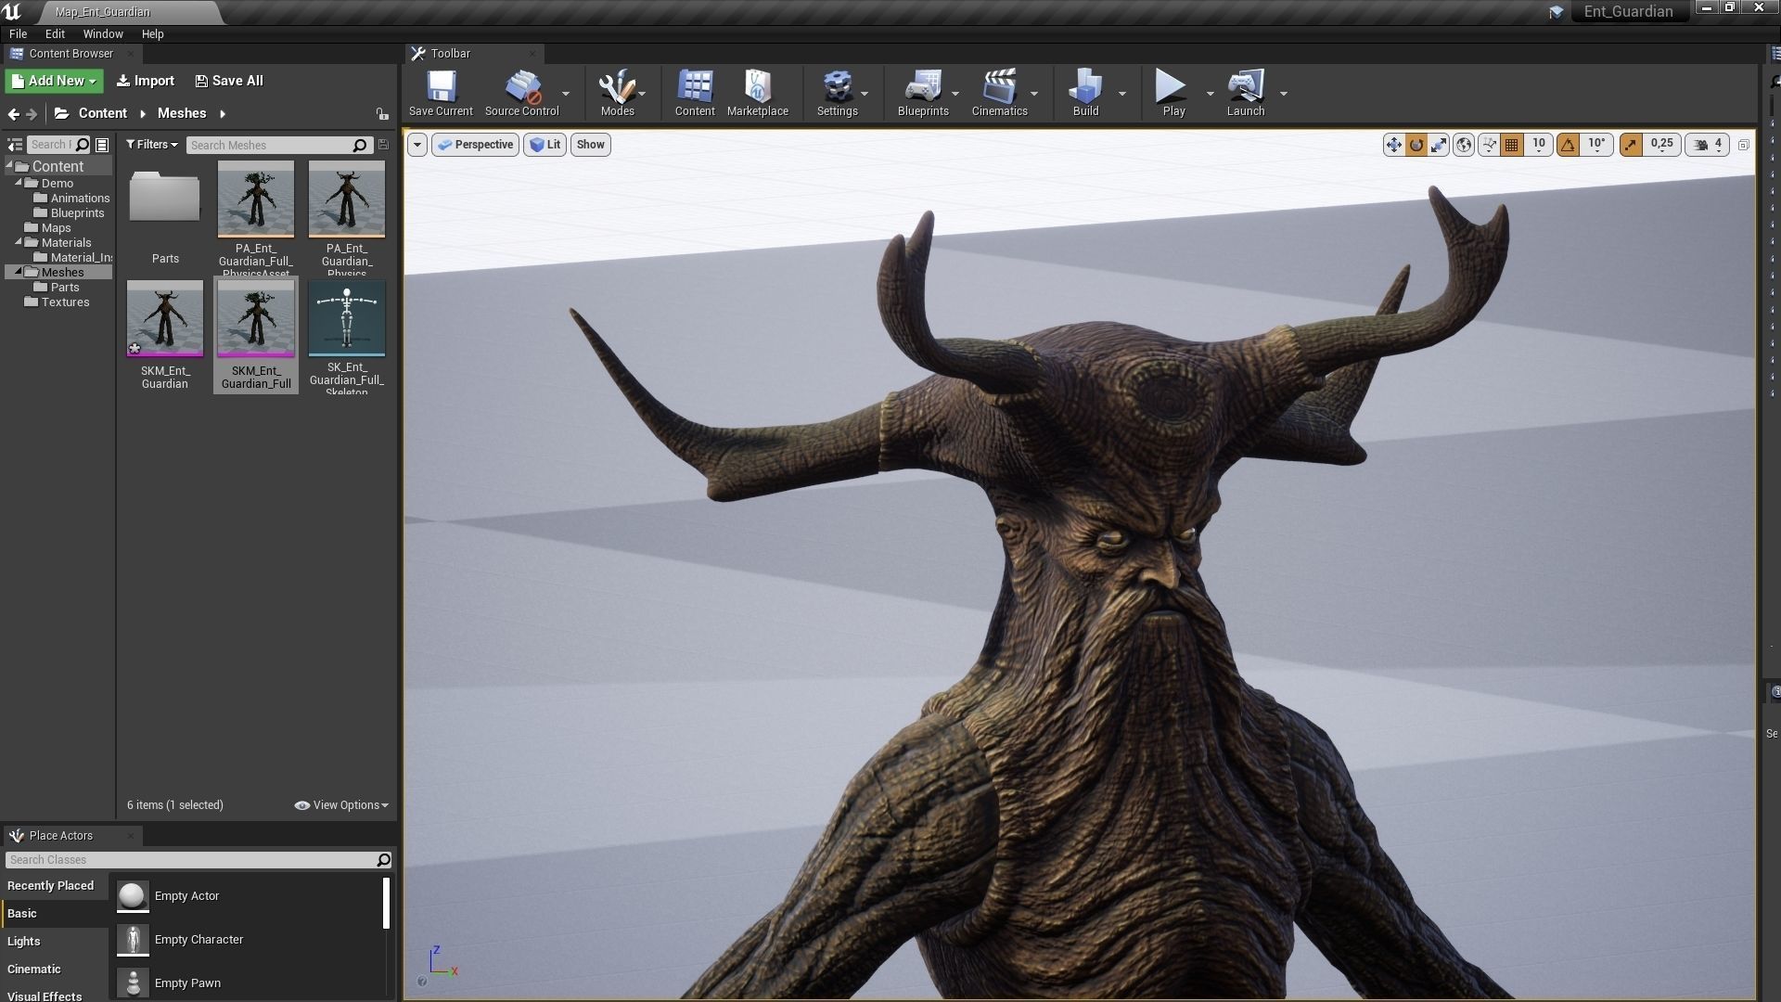Collapse the Meshes folder tree node
This screenshot has height=1002, width=1781.
click(x=19, y=272)
